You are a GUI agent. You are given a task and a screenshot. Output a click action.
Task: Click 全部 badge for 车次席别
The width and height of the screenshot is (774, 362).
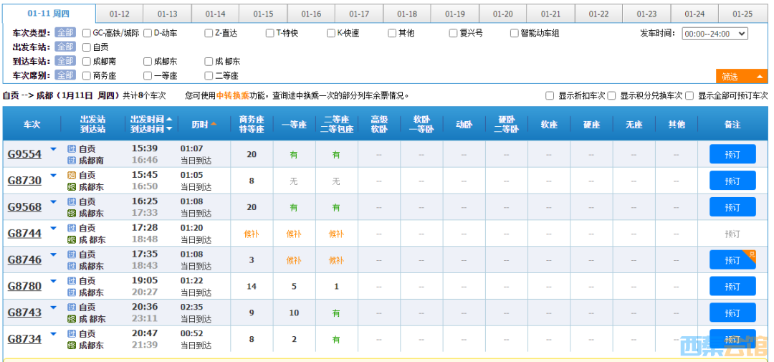tap(65, 75)
